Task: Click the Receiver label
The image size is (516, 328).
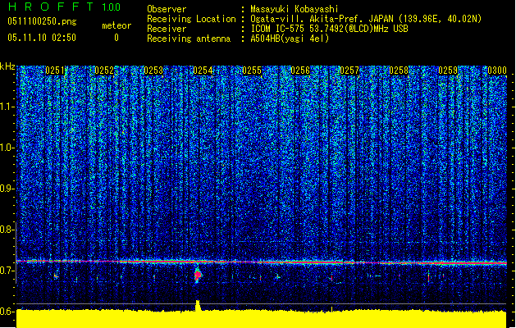Action: point(167,29)
